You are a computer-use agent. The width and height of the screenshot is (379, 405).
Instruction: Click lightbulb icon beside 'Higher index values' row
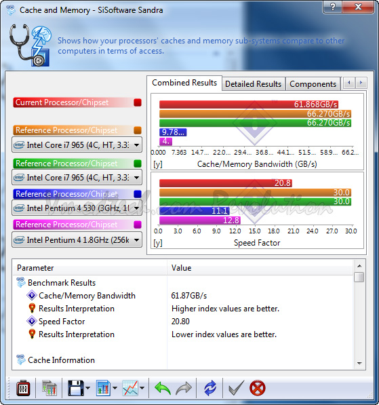[32, 308]
